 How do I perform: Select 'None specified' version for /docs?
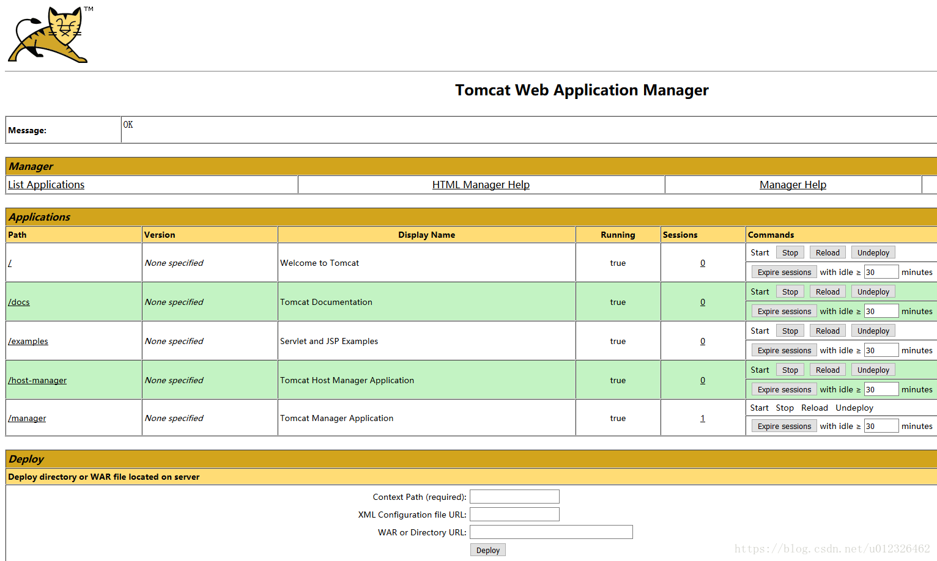[174, 302]
